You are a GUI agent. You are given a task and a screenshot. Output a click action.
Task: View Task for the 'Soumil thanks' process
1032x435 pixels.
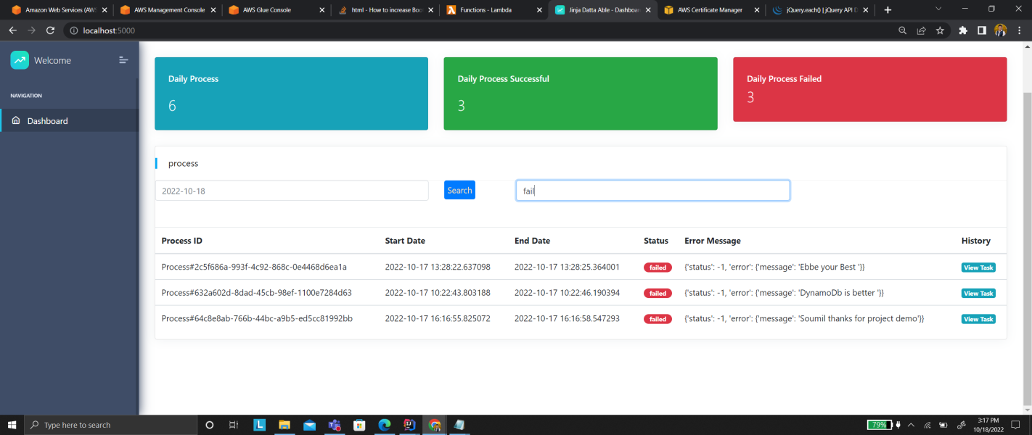(x=978, y=319)
